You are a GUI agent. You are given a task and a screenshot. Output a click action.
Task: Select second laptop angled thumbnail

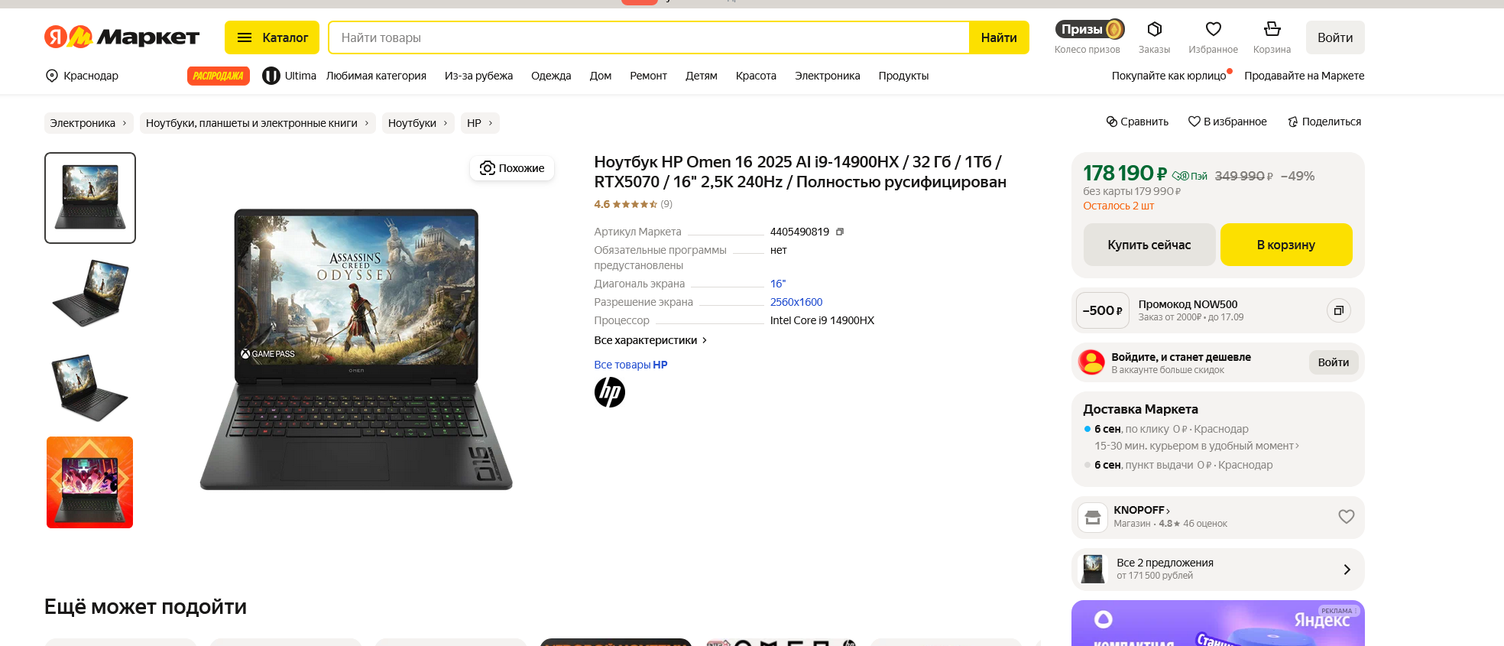click(90, 293)
